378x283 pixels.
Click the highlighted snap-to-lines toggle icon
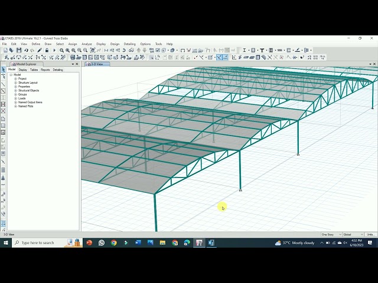tap(225, 58)
